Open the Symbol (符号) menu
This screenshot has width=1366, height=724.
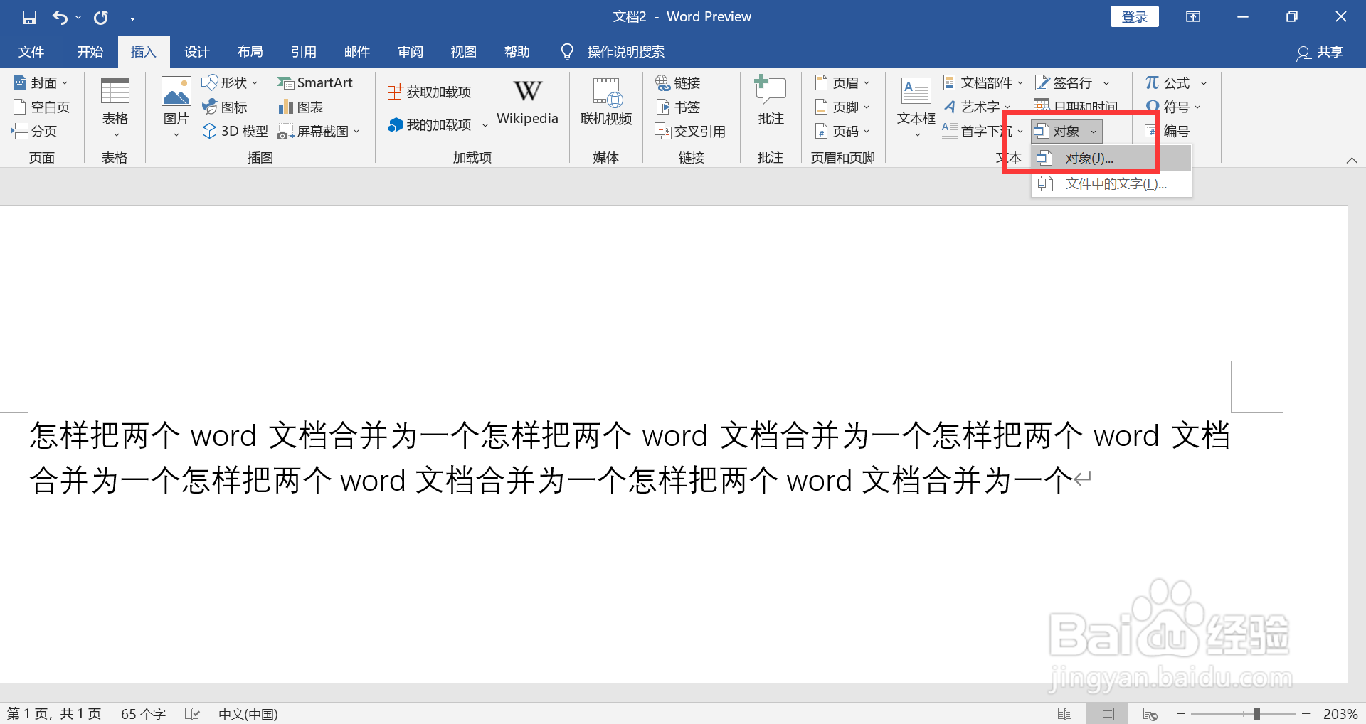pyautogui.click(x=1172, y=107)
